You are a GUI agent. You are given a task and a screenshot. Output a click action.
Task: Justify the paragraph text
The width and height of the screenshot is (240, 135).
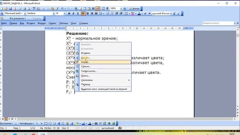pos(96,13)
